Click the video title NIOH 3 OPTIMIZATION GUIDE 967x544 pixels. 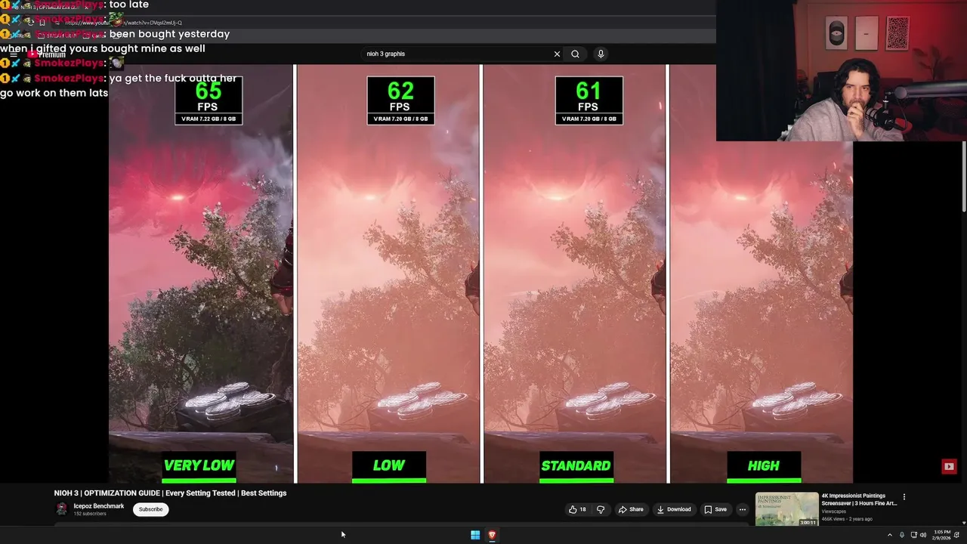pyautogui.click(x=170, y=493)
